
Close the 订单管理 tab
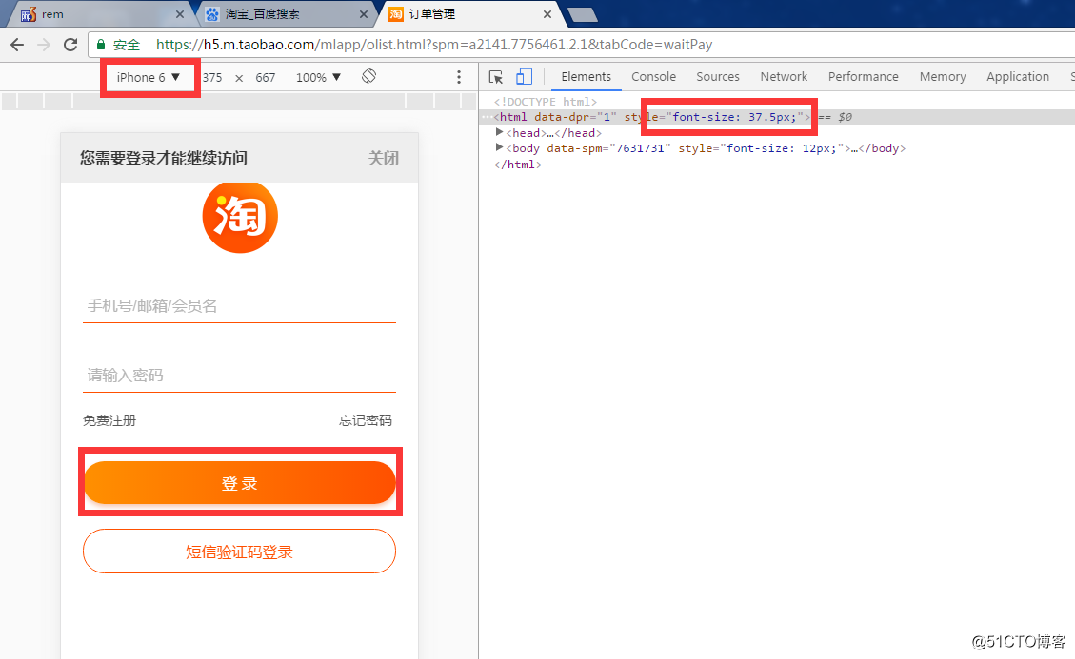547,14
